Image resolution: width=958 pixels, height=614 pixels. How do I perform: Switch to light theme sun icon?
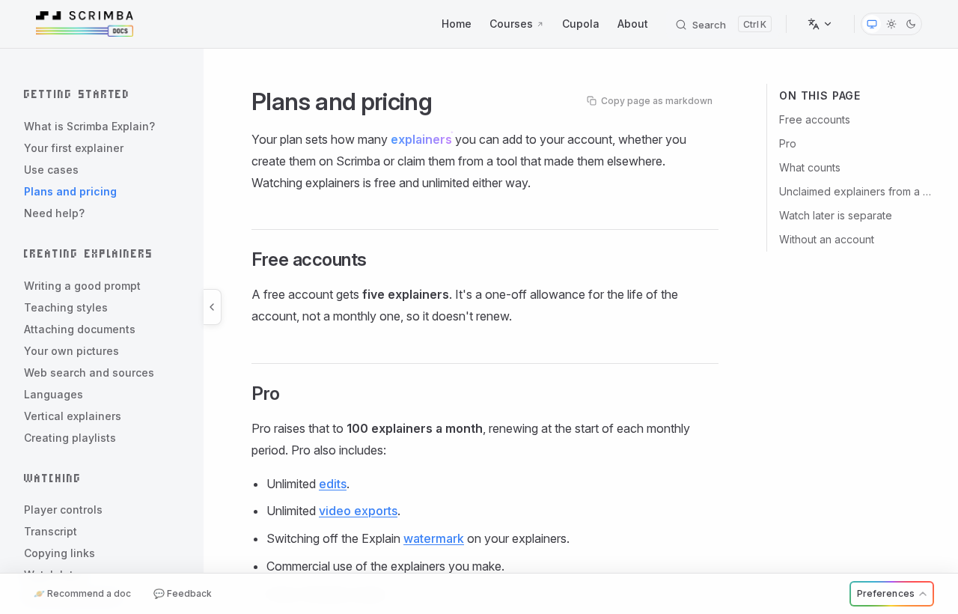pyautogui.click(x=891, y=24)
